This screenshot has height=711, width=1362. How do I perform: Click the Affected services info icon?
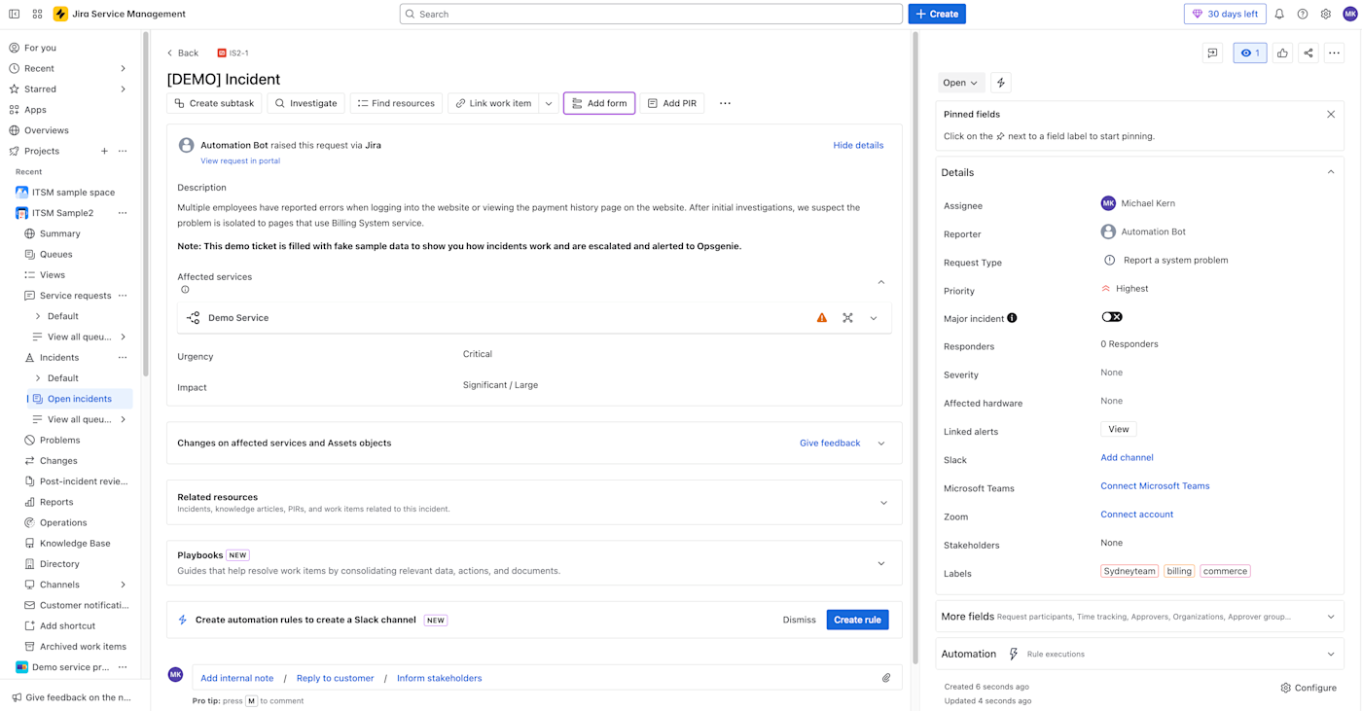point(185,290)
